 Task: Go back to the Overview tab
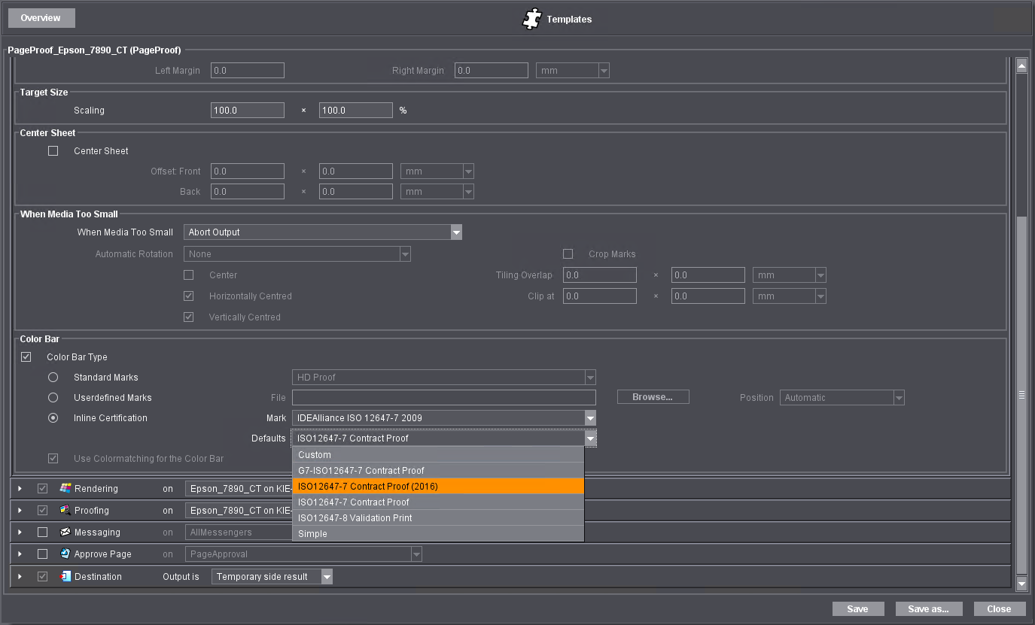41,17
